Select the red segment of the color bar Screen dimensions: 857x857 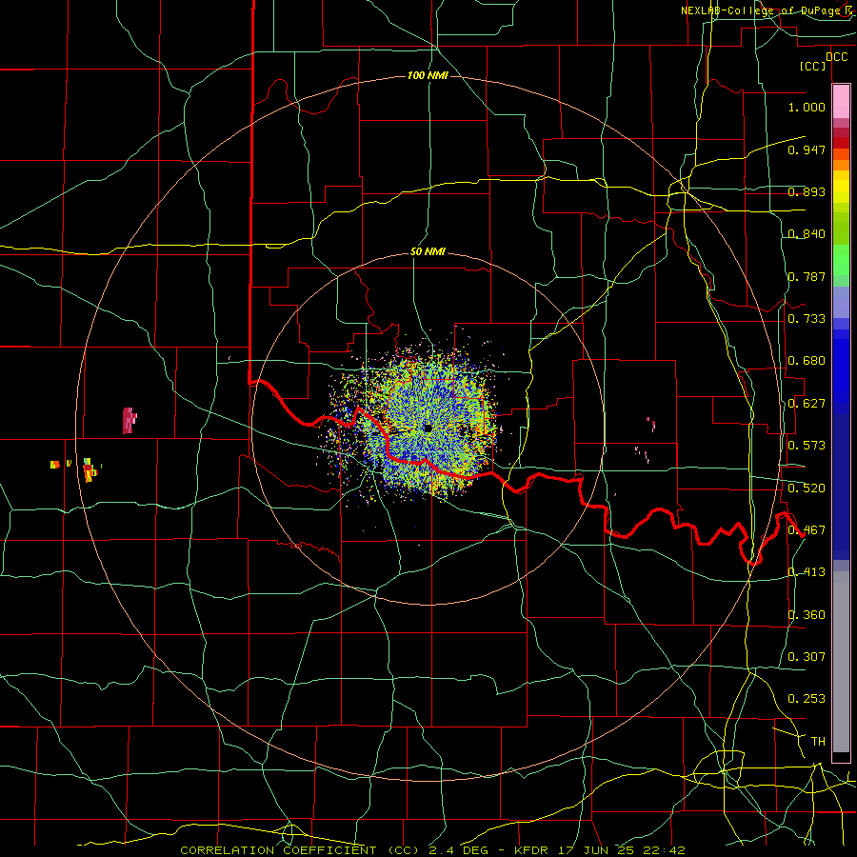click(841, 142)
